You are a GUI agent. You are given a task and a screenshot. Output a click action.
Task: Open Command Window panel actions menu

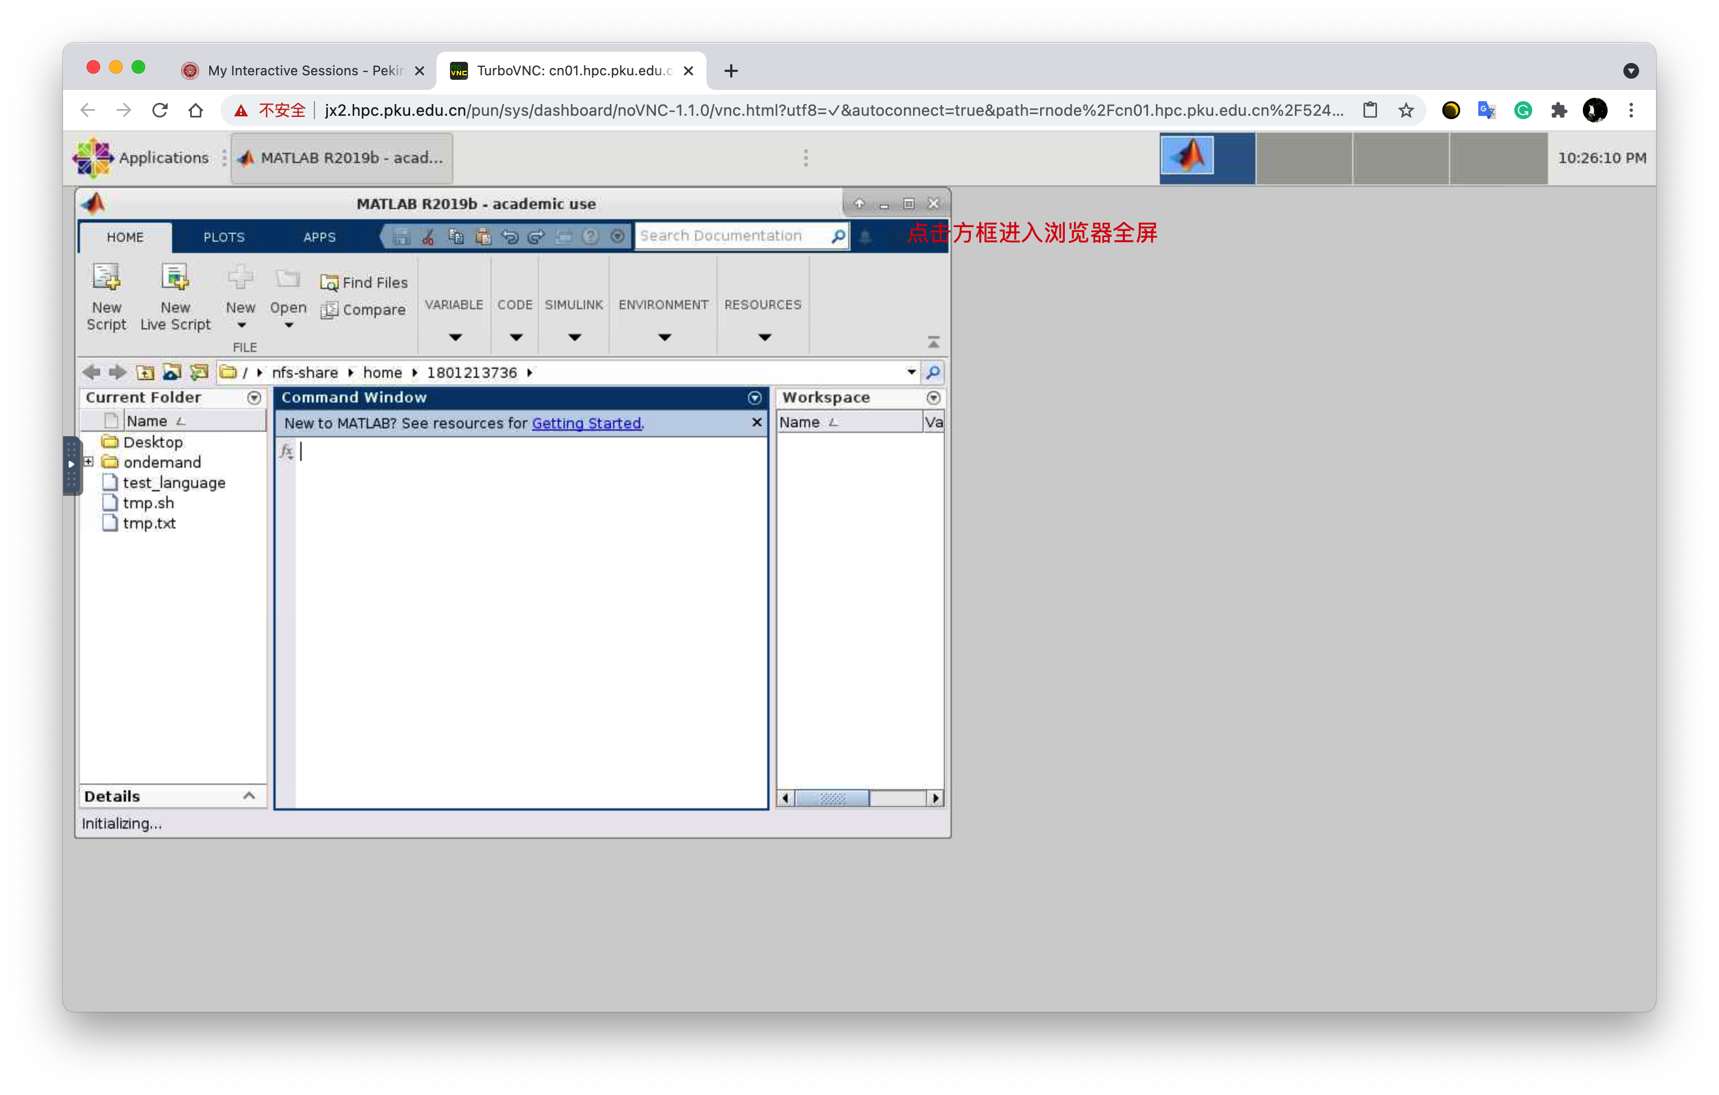(x=754, y=398)
